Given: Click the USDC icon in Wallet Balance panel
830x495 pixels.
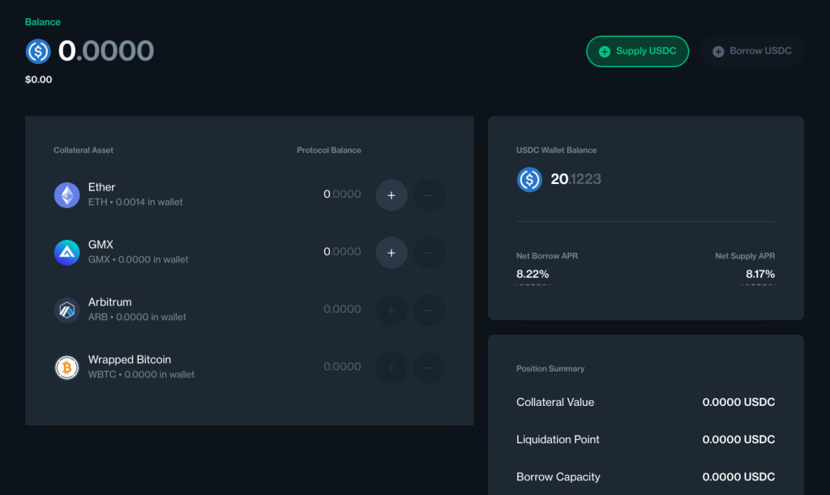Looking at the screenshot, I should tap(529, 180).
